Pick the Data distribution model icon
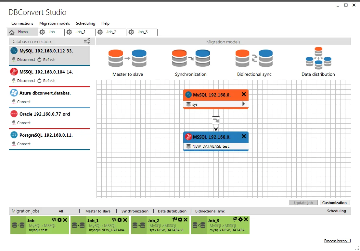Screen dimensions: 360x251 tap(318, 58)
